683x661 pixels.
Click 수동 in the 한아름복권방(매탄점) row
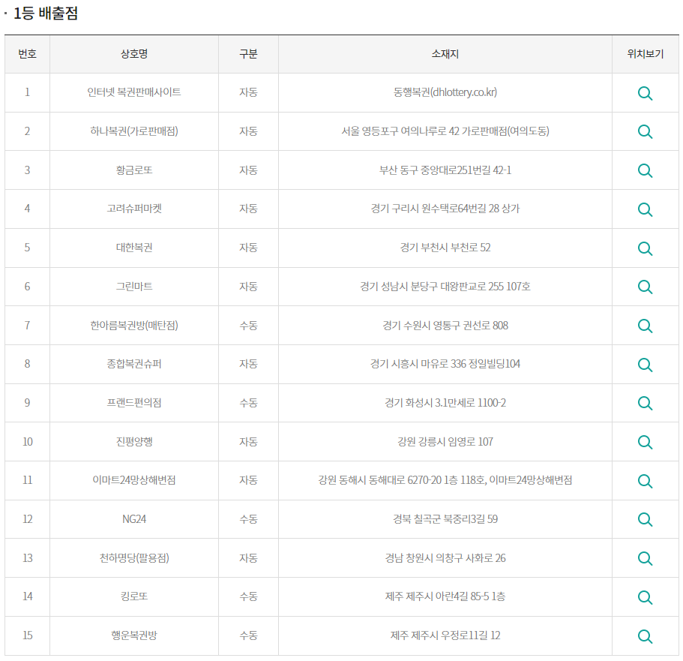(x=248, y=325)
